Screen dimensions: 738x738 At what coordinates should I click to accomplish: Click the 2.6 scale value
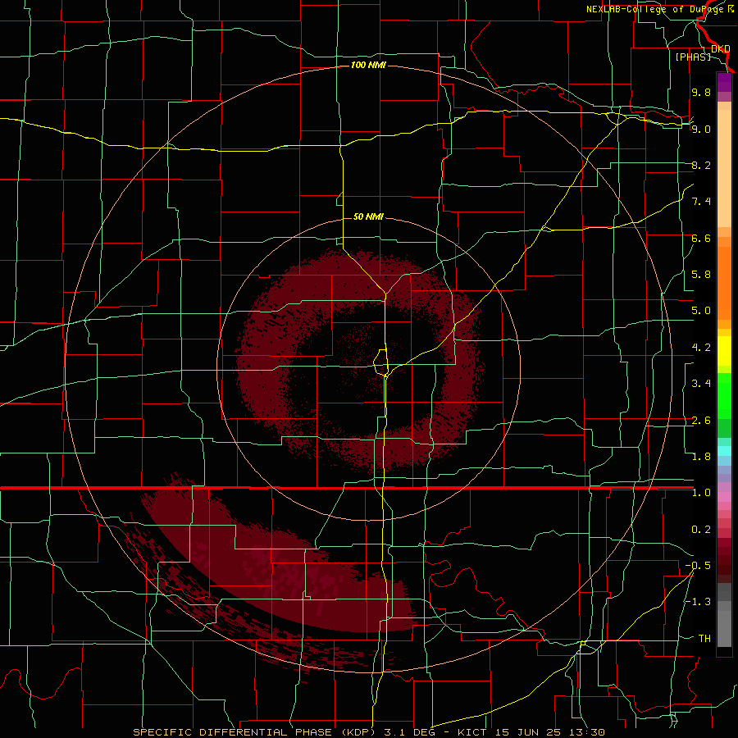[701, 421]
